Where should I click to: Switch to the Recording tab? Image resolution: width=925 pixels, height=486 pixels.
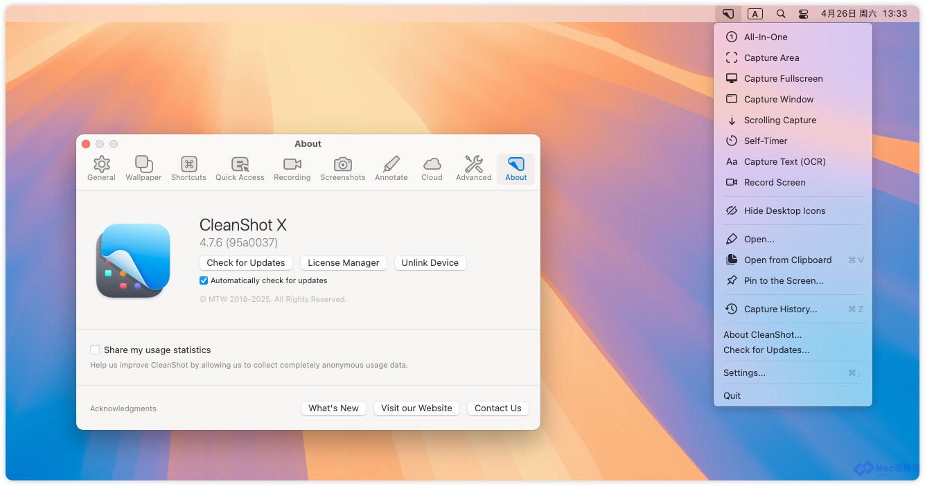(292, 168)
